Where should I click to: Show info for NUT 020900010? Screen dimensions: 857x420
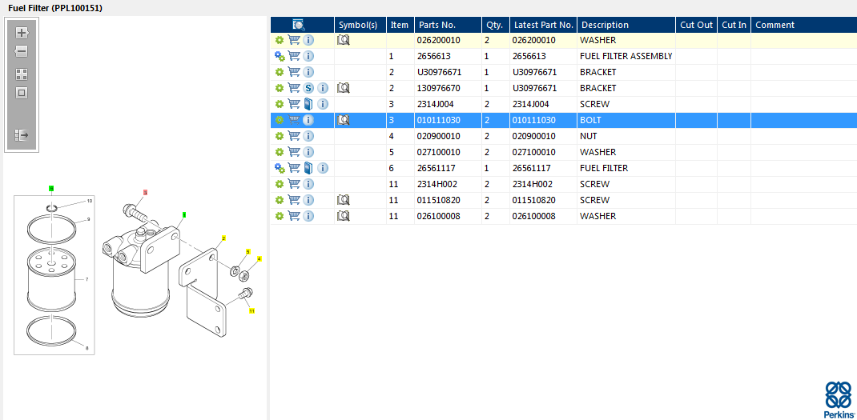[x=308, y=136]
